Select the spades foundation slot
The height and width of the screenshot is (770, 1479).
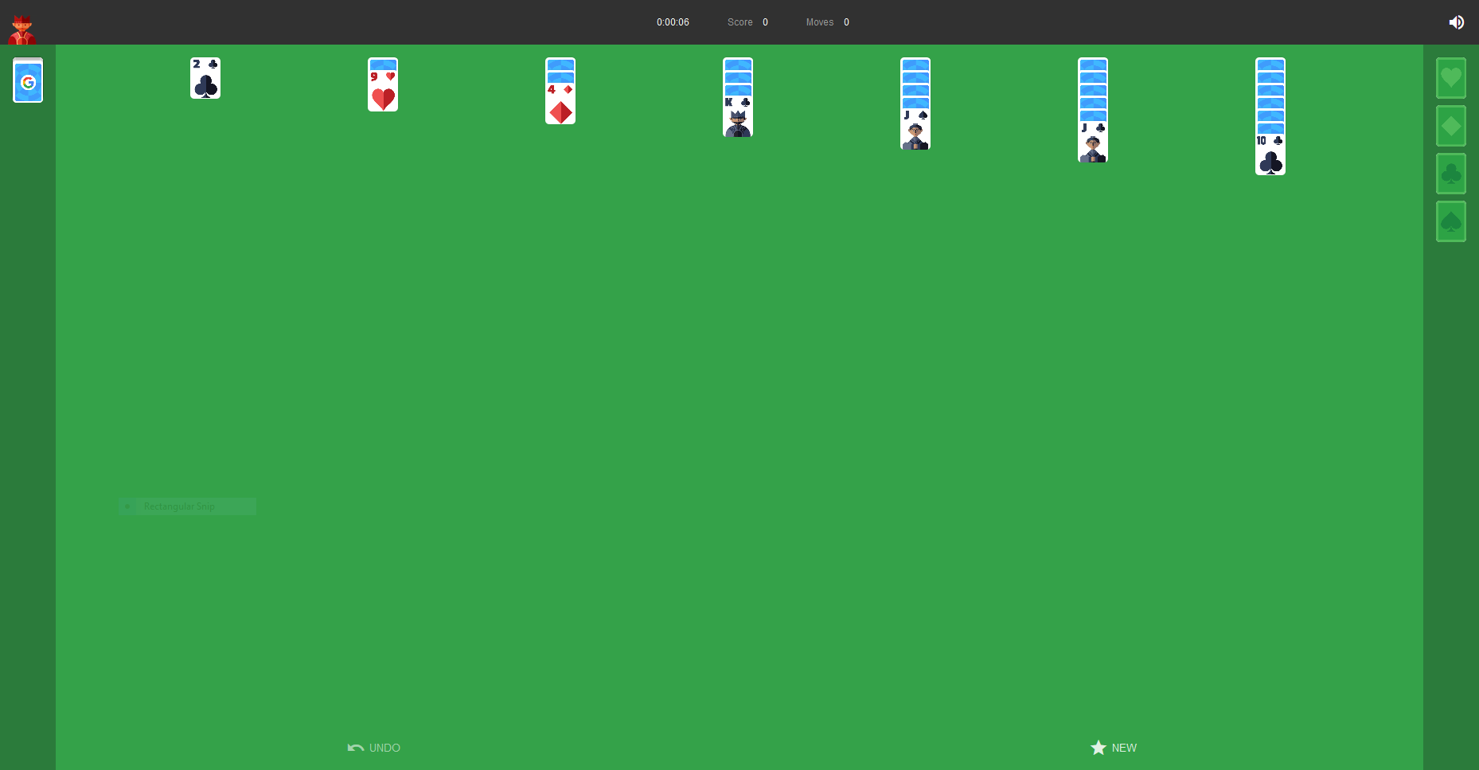pyautogui.click(x=1450, y=221)
